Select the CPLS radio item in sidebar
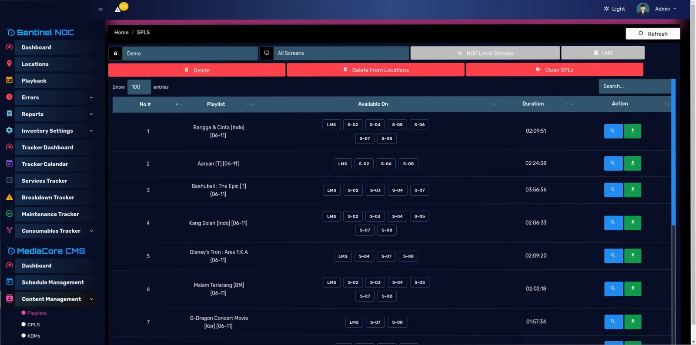The height and width of the screenshot is (345, 696). click(x=33, y=325)
